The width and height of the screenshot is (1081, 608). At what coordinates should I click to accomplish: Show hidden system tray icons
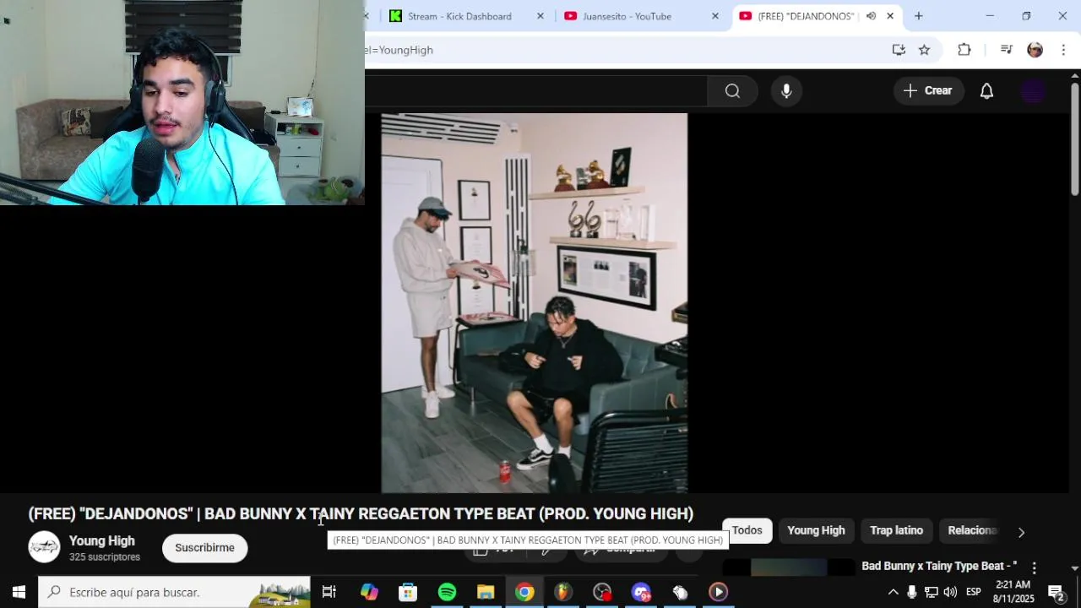[x=893, y=592]
